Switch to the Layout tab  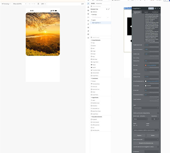146,12
